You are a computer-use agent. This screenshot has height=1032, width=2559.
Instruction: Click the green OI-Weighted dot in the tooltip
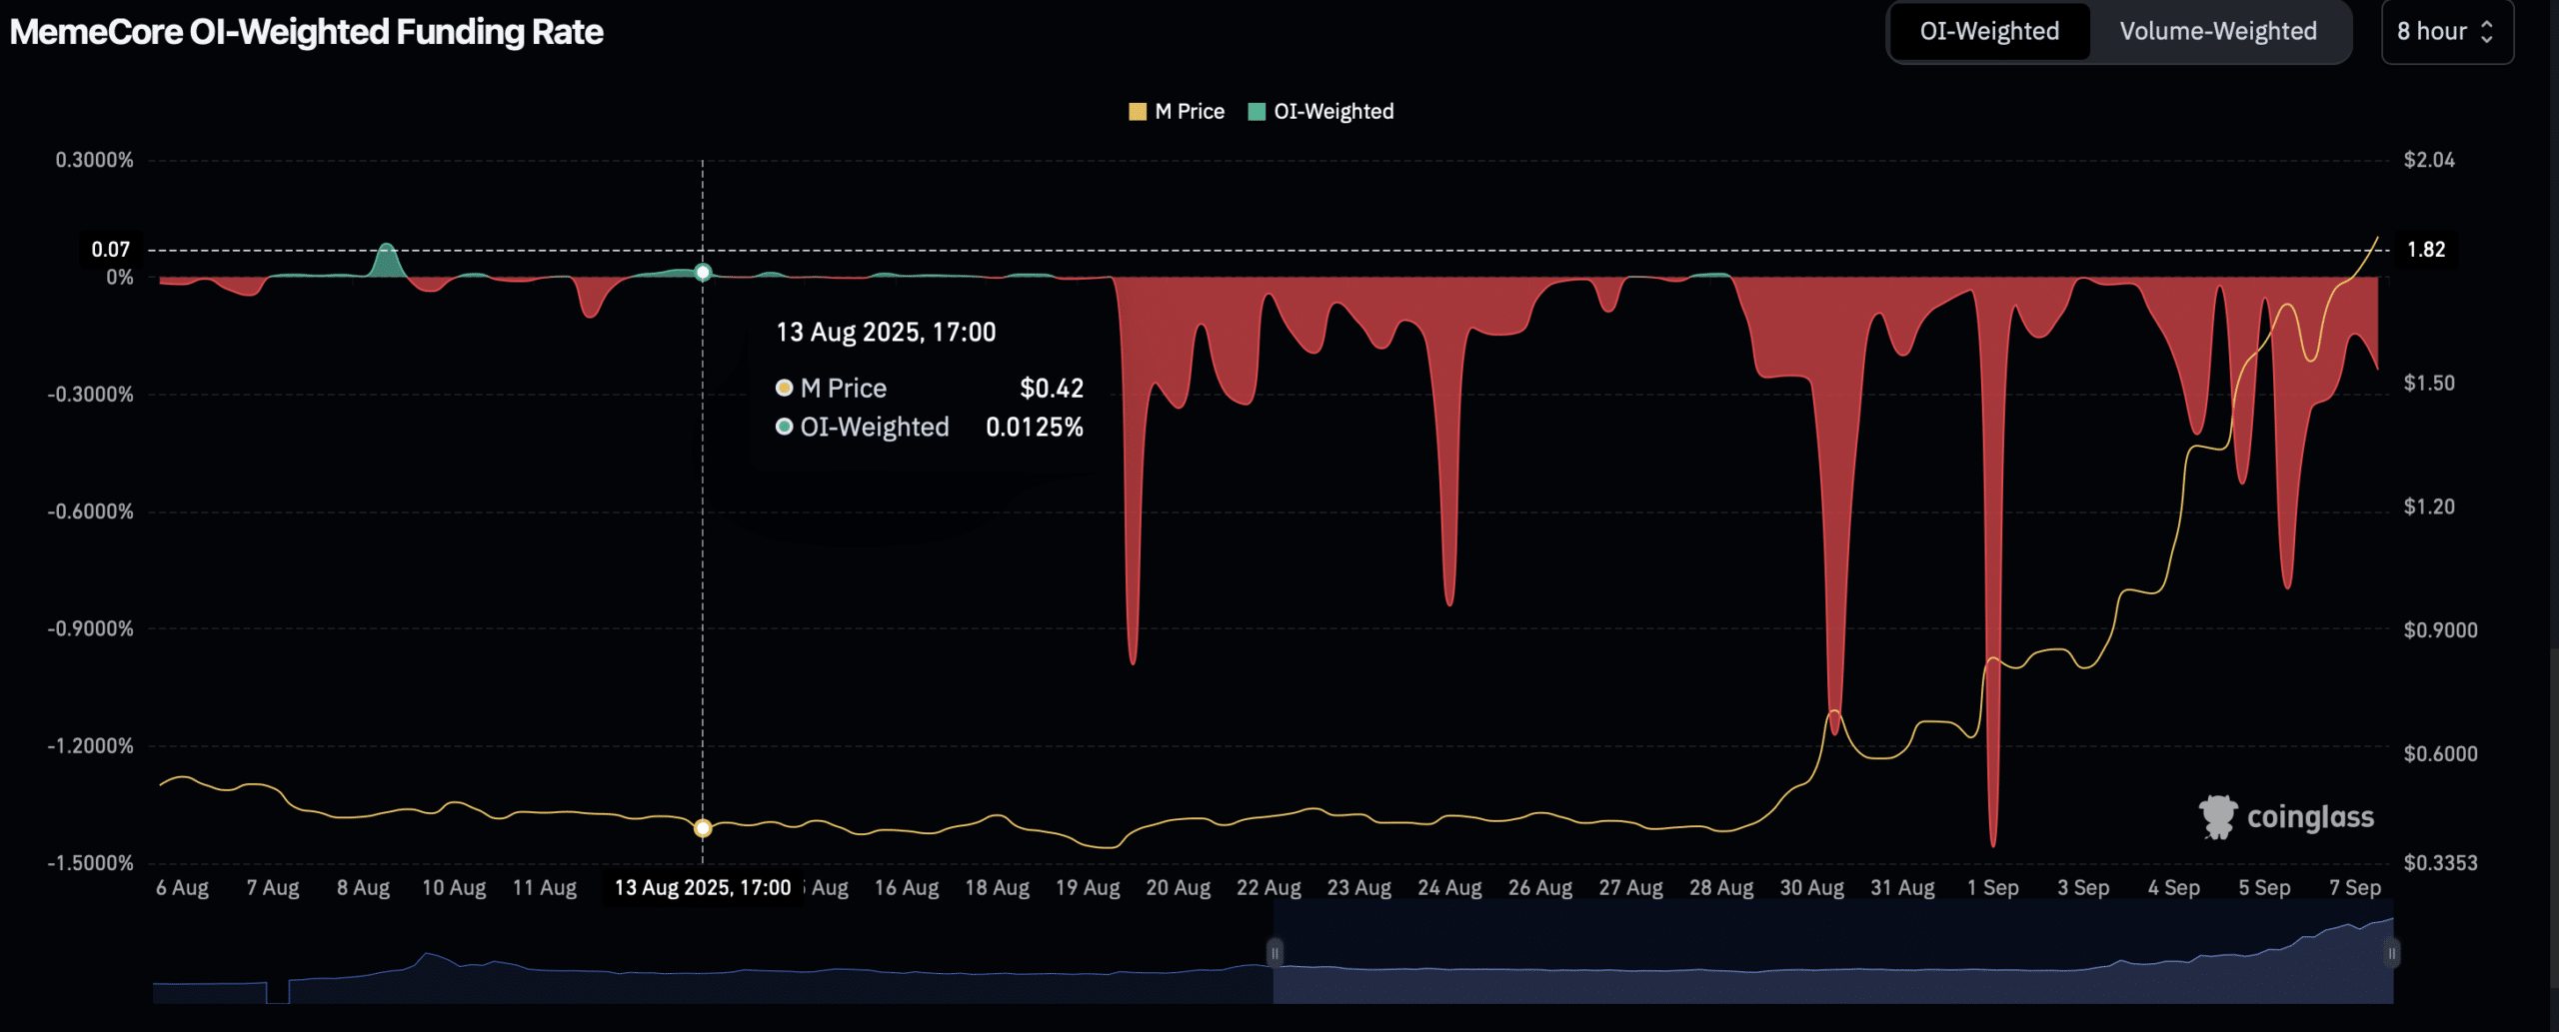pos(785,428)
